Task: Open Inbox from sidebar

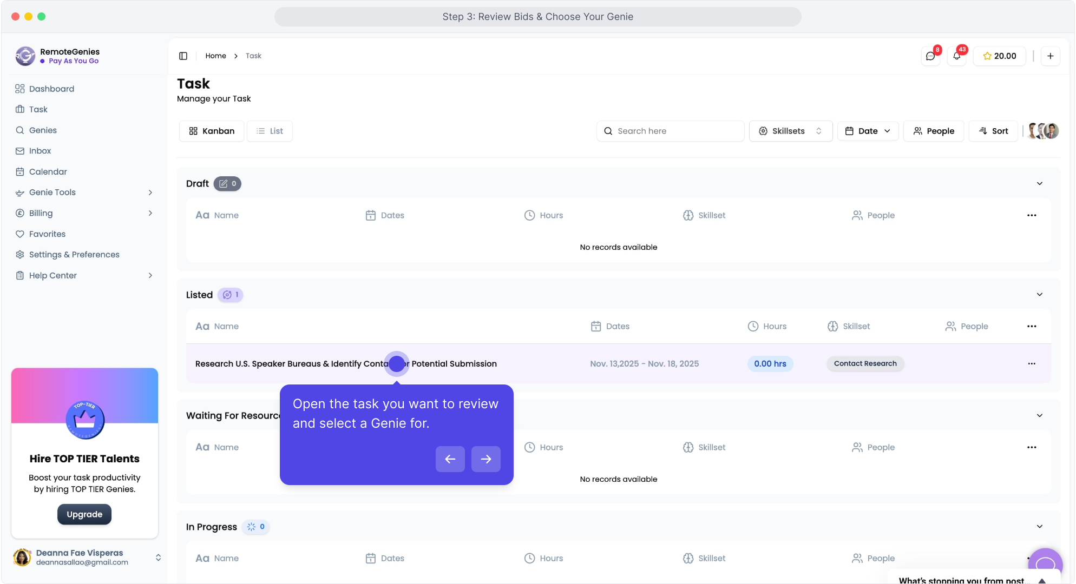Action: pyautogui.click(x=40, y=151)
